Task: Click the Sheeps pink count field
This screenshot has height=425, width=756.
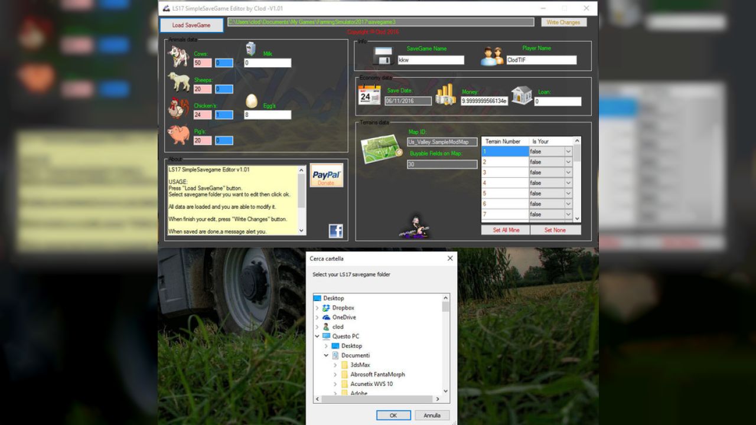Action: point(202,89)
